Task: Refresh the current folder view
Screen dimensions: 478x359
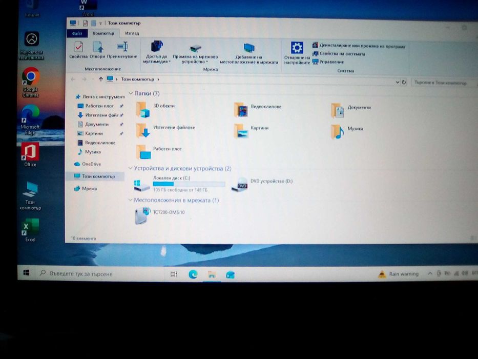Action: [404, 82]
